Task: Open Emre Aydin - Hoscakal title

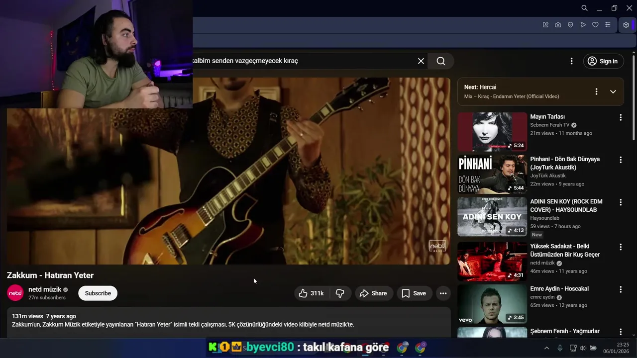Action: [x=559, y=288]
